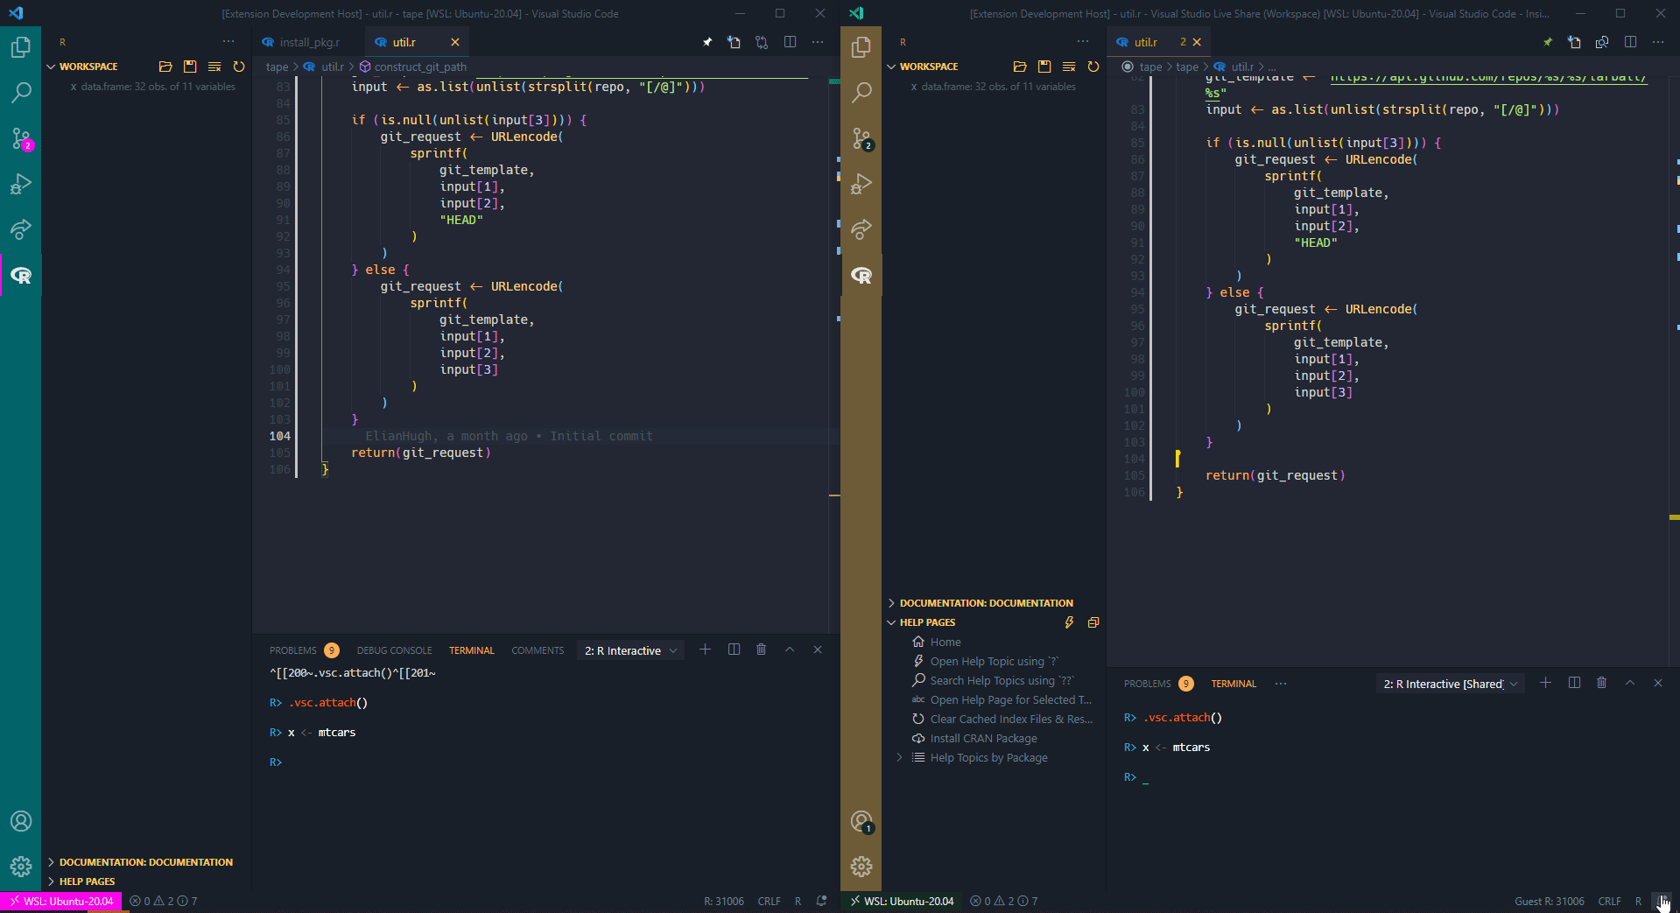
Task: Open Run and Debug in left window
Action: 21,184
